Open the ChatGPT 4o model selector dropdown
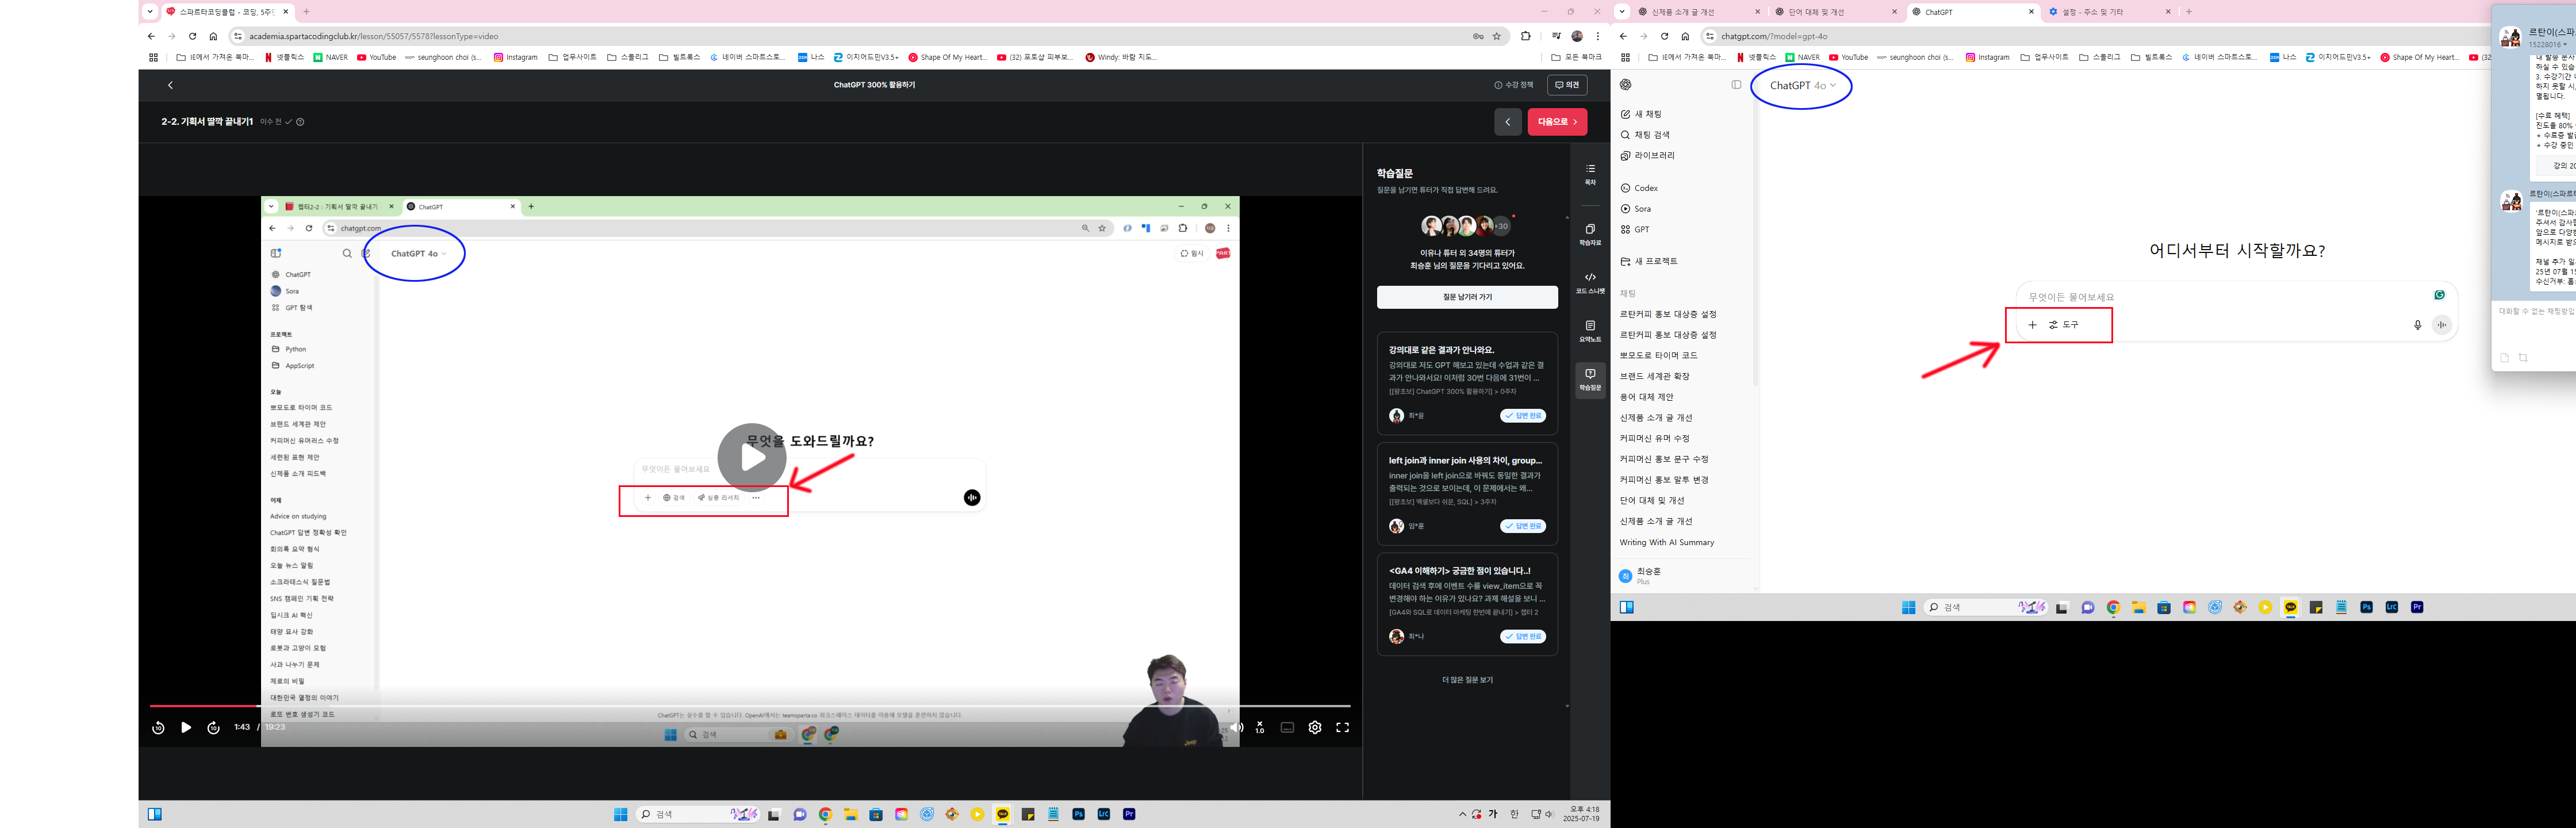 (1802, 86)
